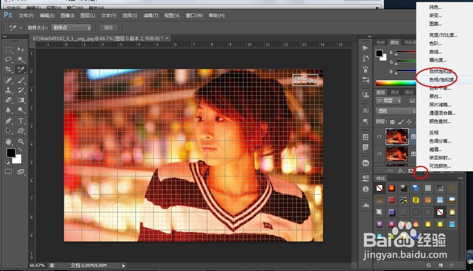Image resolution: width=473 pixels, height=271 pixels.
Task: Reset default foreground and background colors
Action: pos(7,162)
